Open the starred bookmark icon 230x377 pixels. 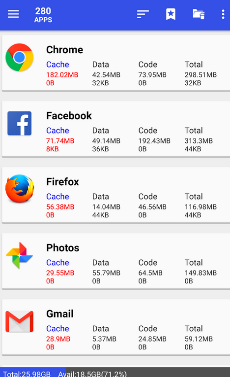[171, 14]
